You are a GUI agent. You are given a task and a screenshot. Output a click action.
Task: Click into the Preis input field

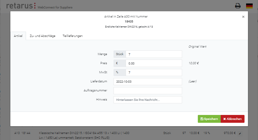pos(154,63)
